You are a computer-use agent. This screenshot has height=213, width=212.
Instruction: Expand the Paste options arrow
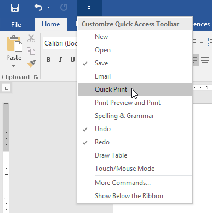coord(14,66)
